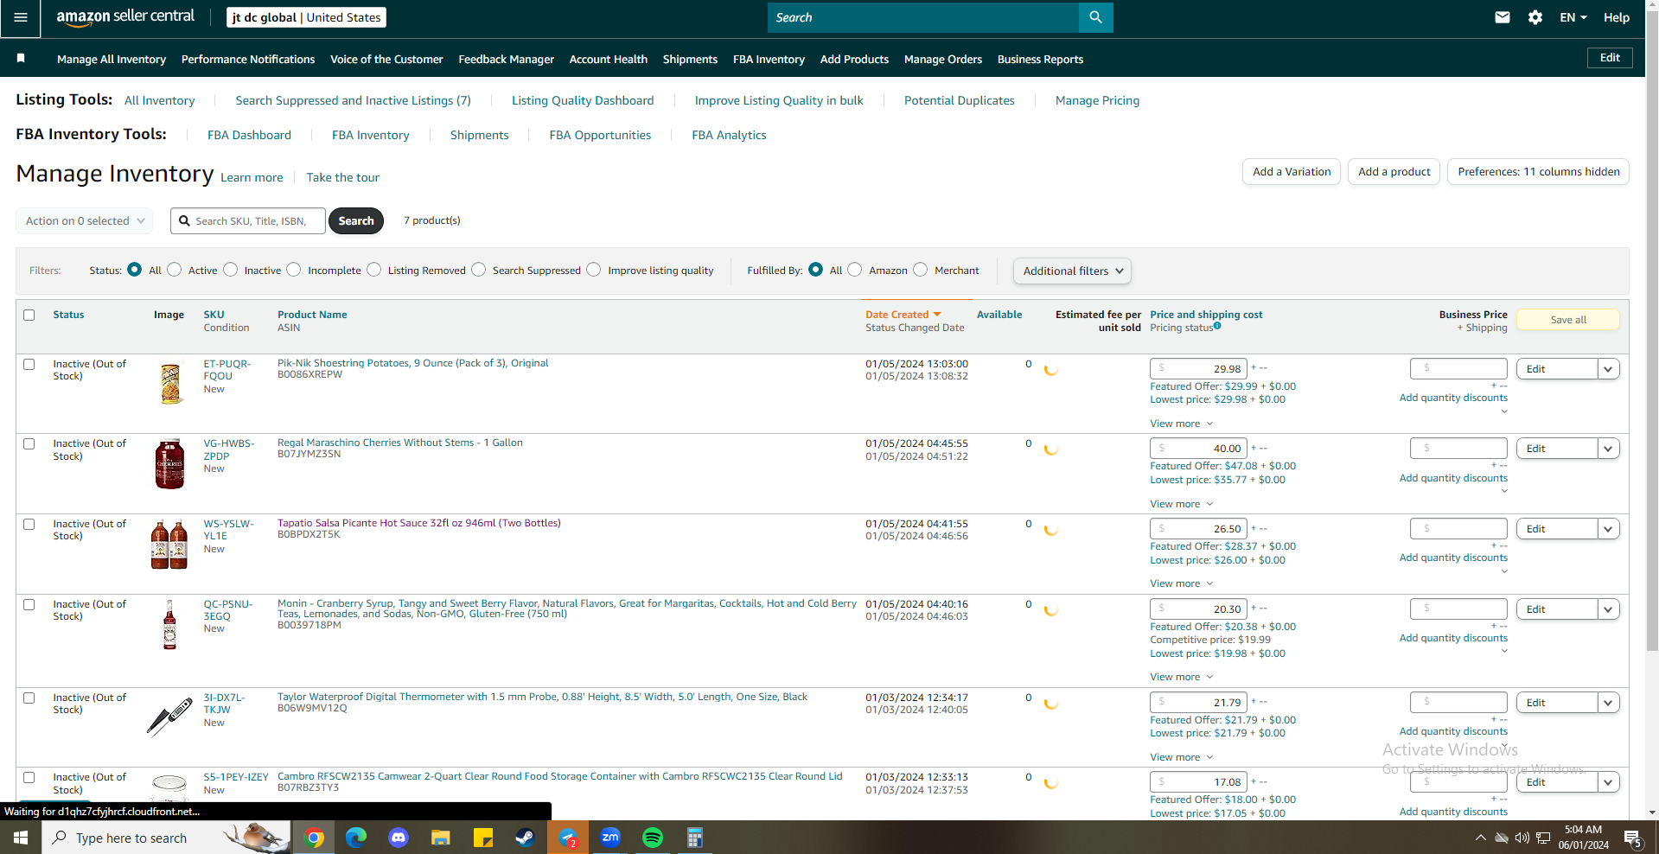Click the Amazon Seller Central logo

pyautogui.click(x=125, y=17)
